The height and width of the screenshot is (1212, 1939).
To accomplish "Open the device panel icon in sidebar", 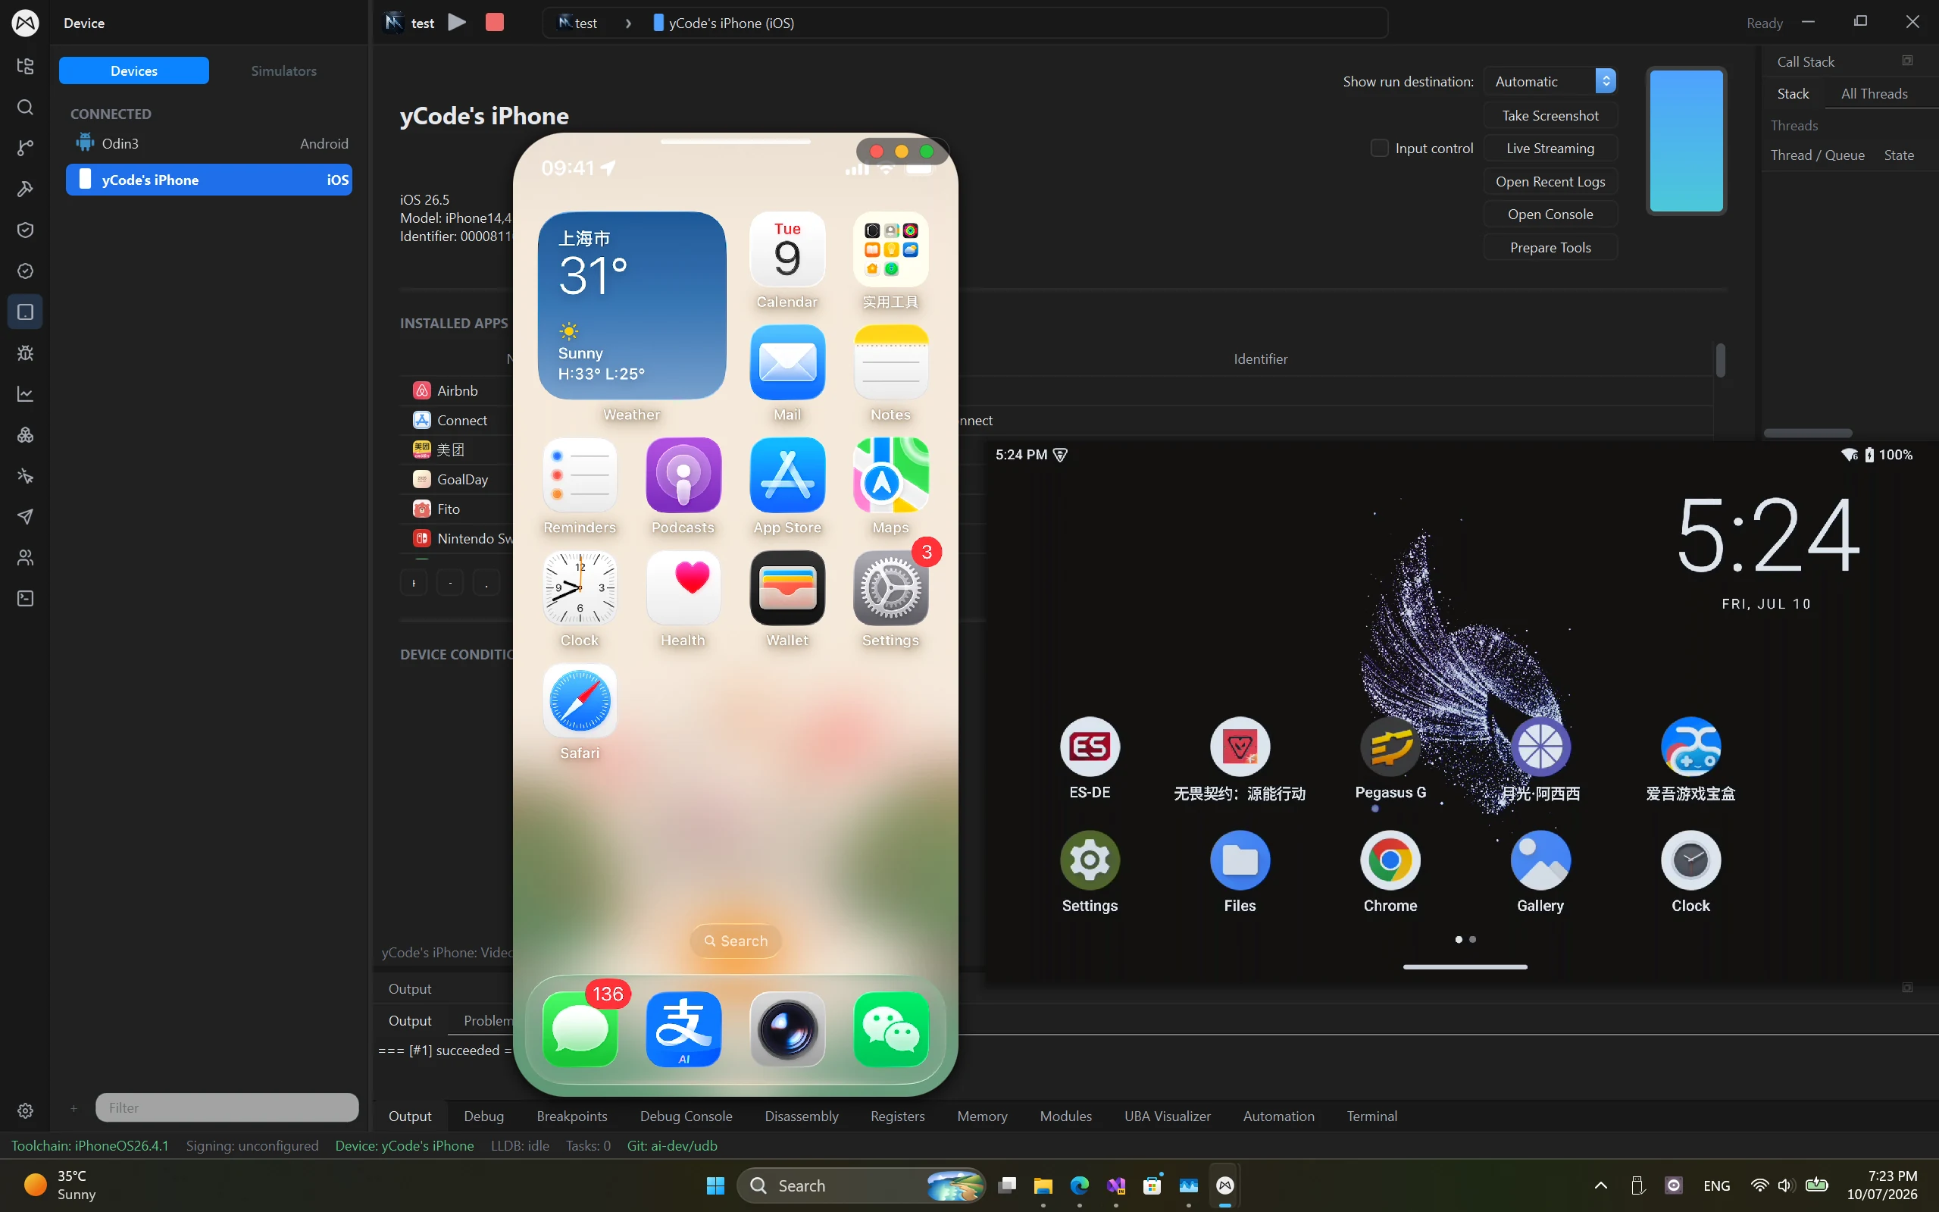I will point(25,312).
